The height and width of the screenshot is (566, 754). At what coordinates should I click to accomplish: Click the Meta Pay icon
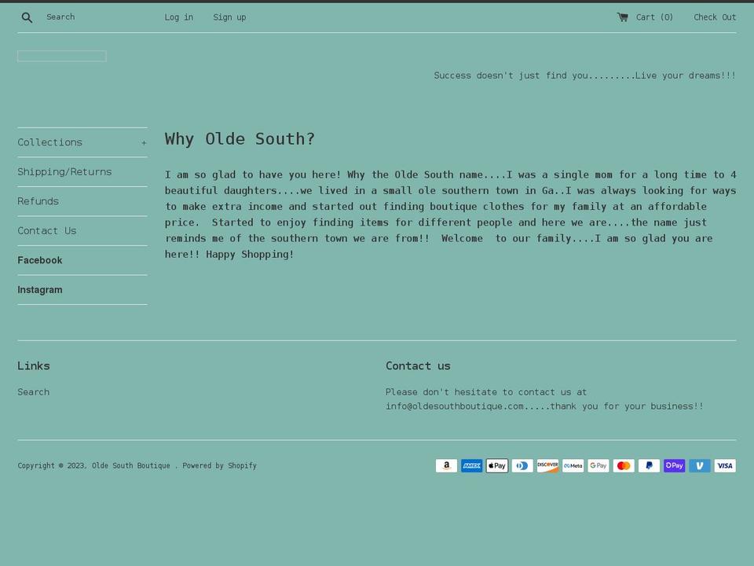tap(573, 465)
